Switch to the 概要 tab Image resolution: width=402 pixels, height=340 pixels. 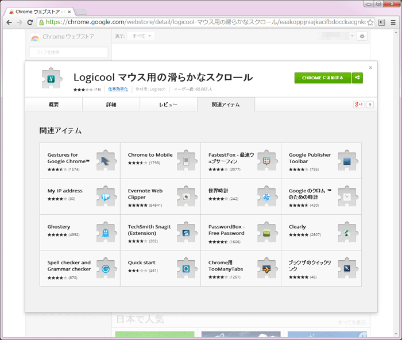click(x=54, y=105)
